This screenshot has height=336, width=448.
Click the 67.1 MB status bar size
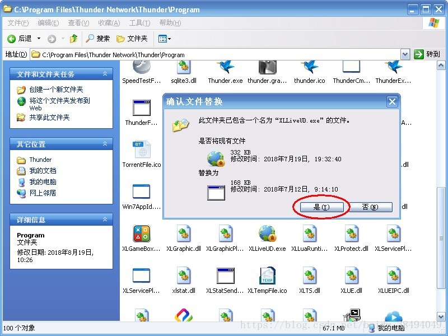(333, 328)
